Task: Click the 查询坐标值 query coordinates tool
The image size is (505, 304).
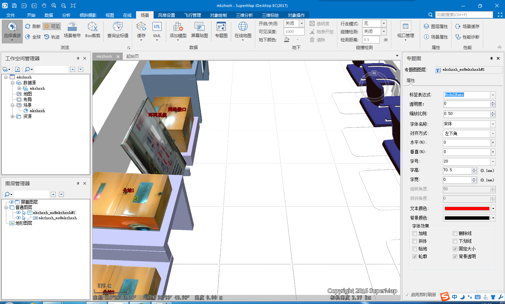Action: click(x=118, y=30)
